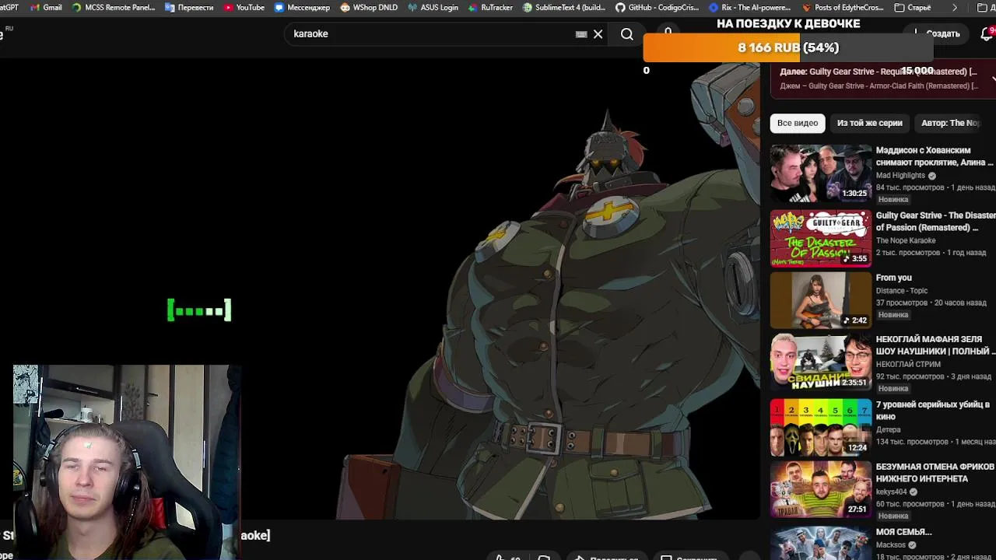Click the 12:24 duration on 7 уровней thumbnail
This screenshot has height=560, width=996.
pyautogui.click(x=857, y=448)
